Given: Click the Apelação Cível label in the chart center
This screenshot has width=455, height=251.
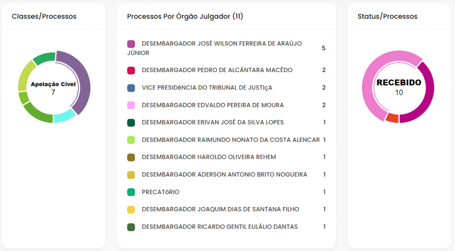Looking at the screenshot, I should point(53,84).
